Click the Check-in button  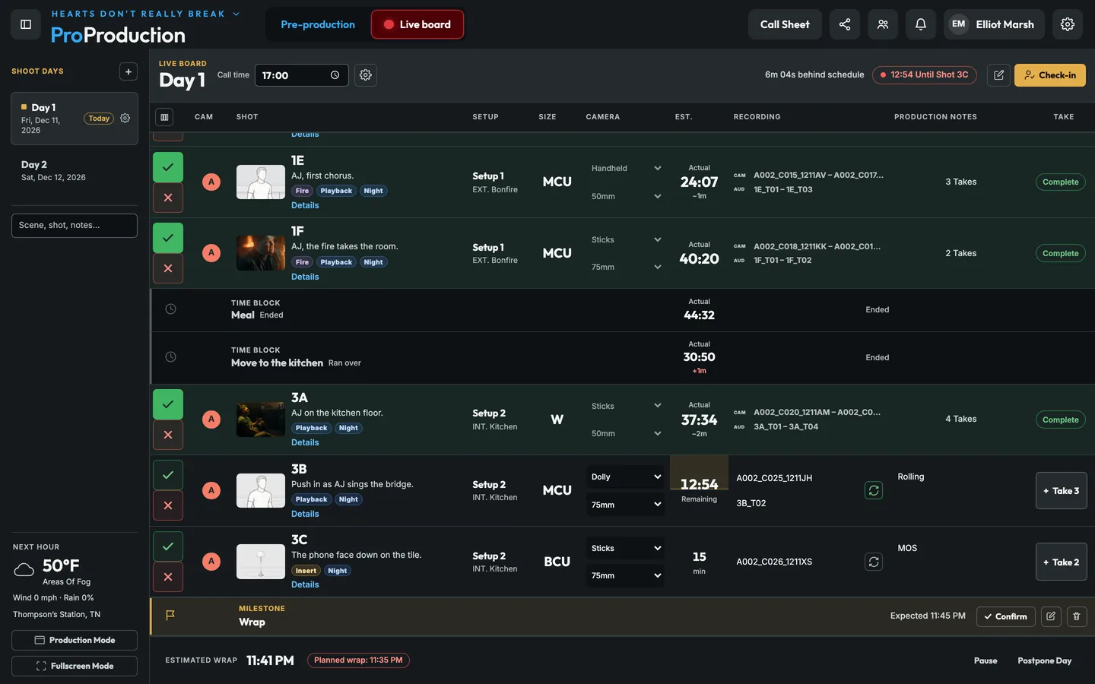[1050, 75]
